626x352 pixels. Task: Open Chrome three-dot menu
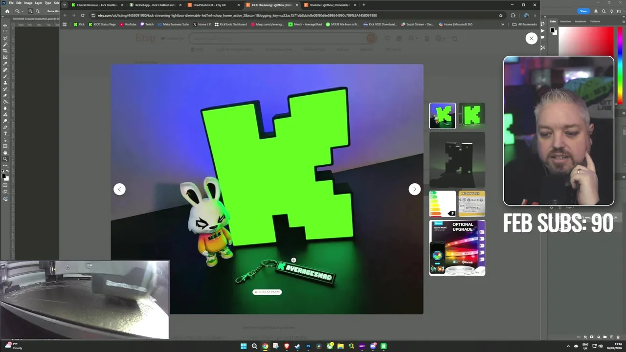click(535, 15)
